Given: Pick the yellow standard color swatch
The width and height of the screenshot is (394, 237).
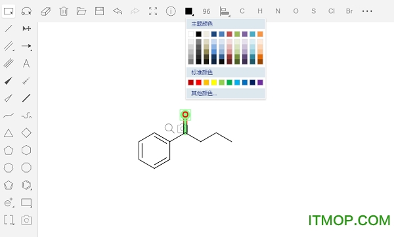Looking at the screenshot, I should (x=214, y=83).
